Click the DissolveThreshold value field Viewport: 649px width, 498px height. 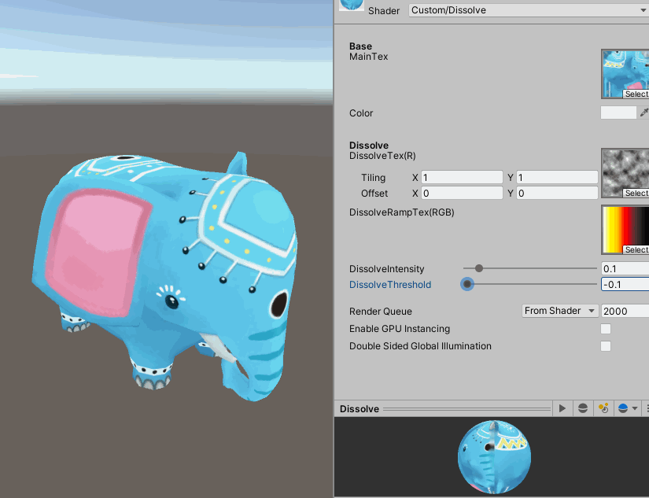coord(625,284)
